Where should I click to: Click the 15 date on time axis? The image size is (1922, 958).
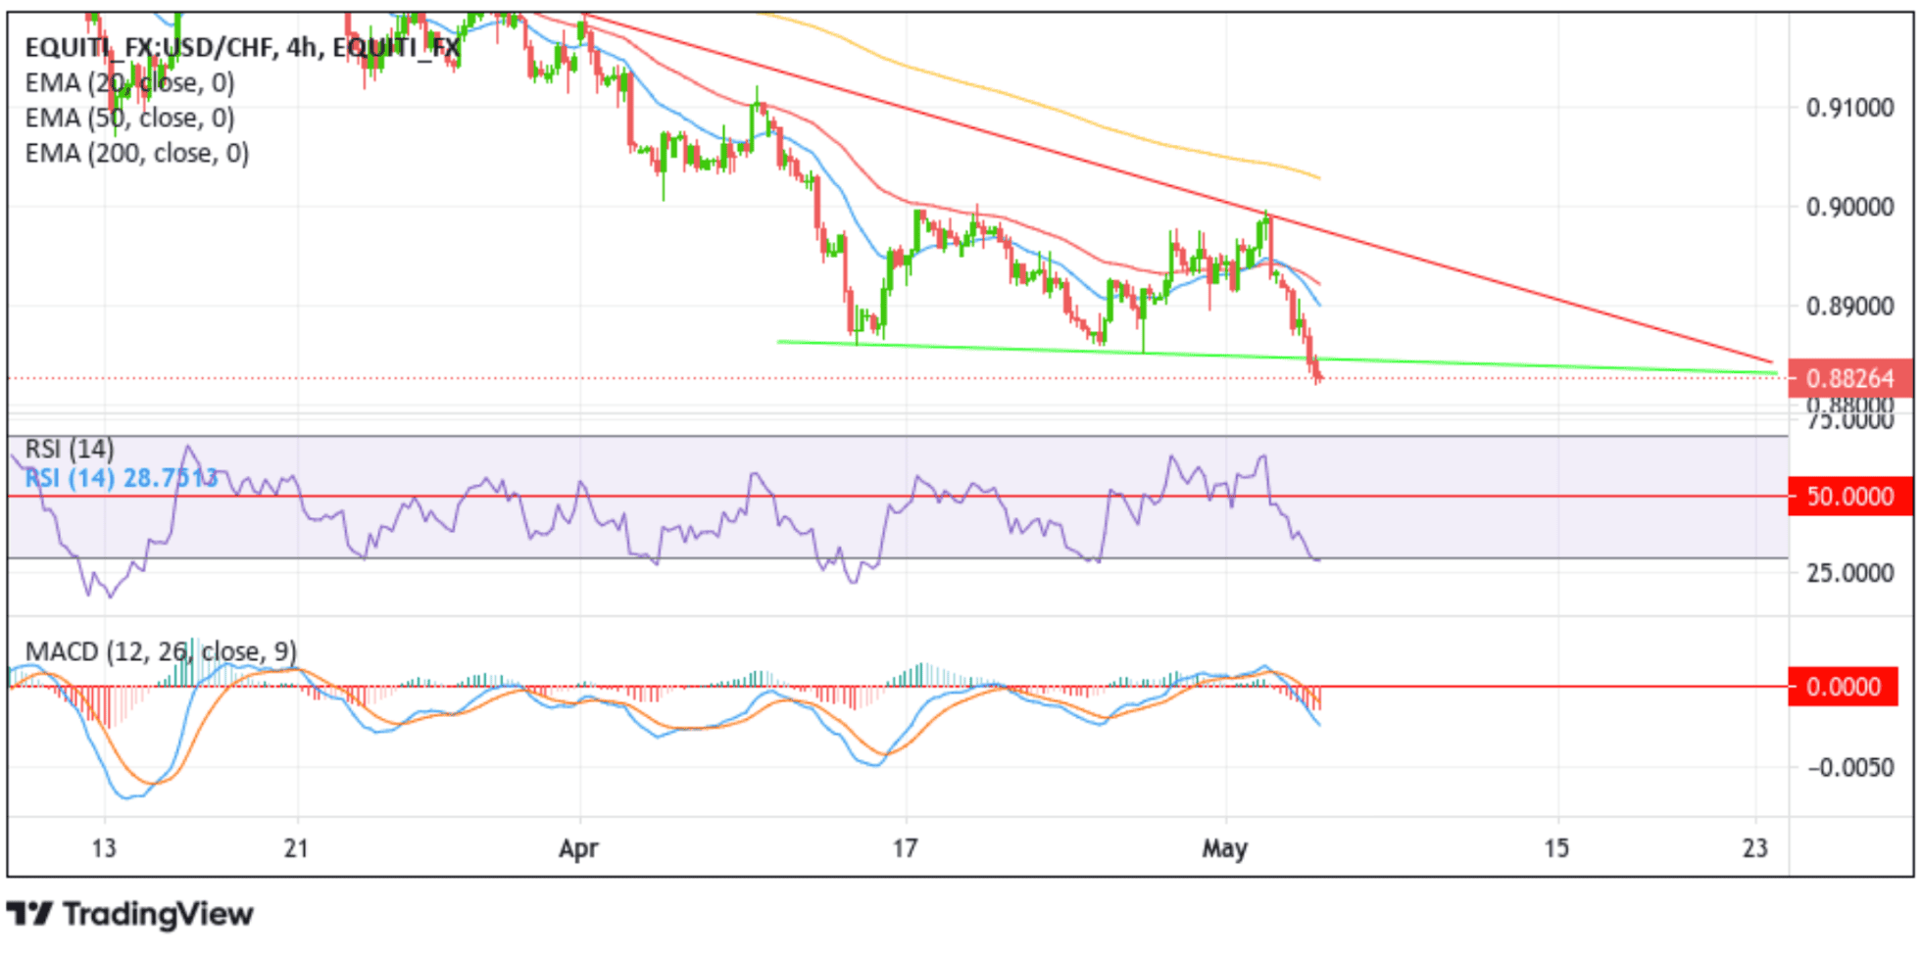pyautogui.click(x=1556, y=848)
